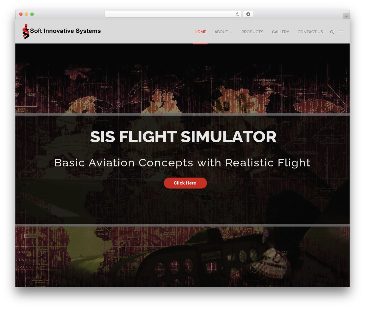Open the Contact Us page
Image resolution: width=365 pixels, height=309 pixels.
[310, 32]
